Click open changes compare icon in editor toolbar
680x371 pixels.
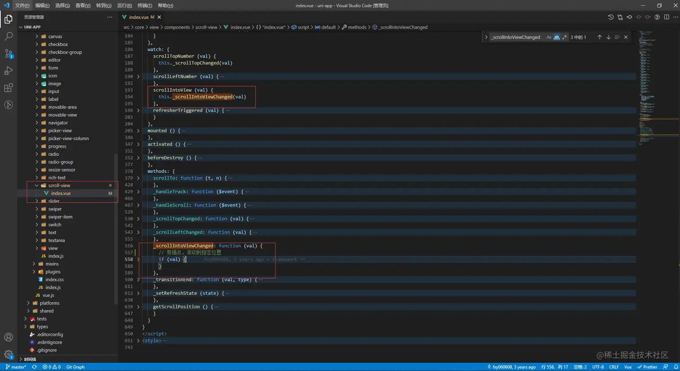pos(620,17)
